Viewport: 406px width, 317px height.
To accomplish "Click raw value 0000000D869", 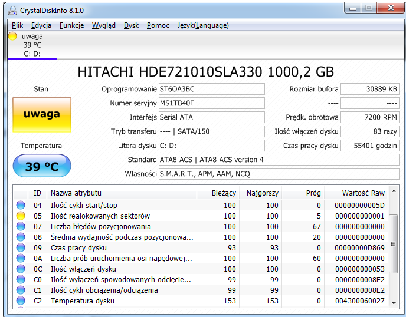I will (359, 247).
